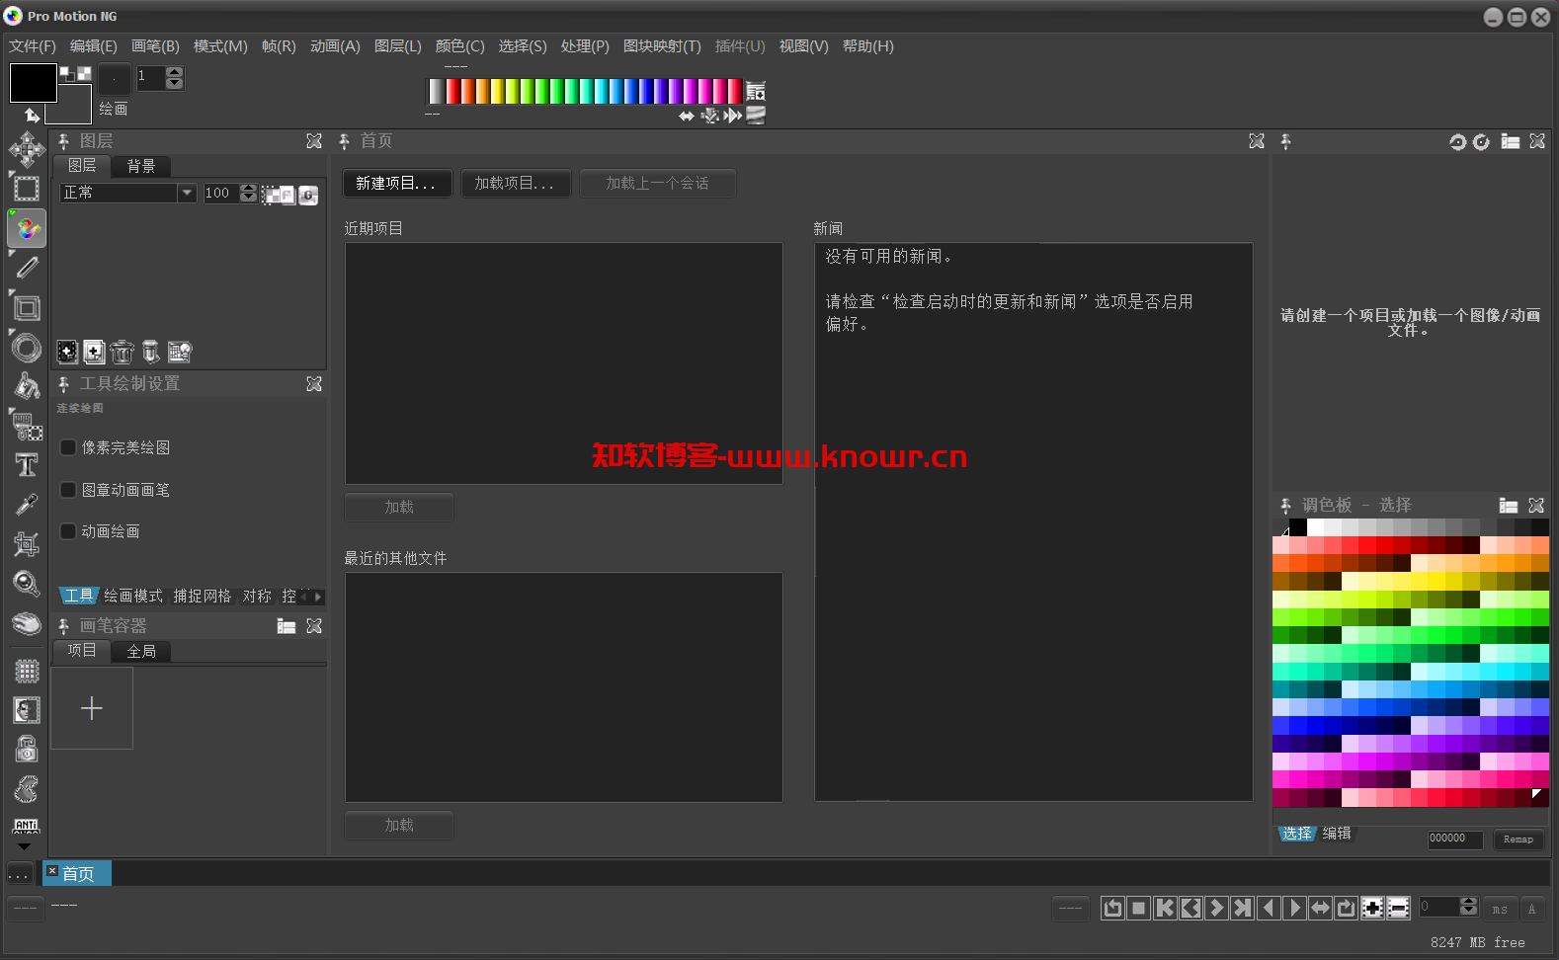Image resolution: width=1559 pixels, height=960 pixels.
Task: Expand more toolbox tools with the down arrow
Action: click(25, 846)
